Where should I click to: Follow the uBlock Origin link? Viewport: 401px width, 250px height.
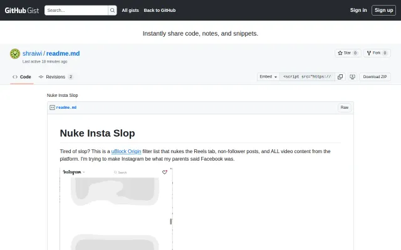(126, 151)
